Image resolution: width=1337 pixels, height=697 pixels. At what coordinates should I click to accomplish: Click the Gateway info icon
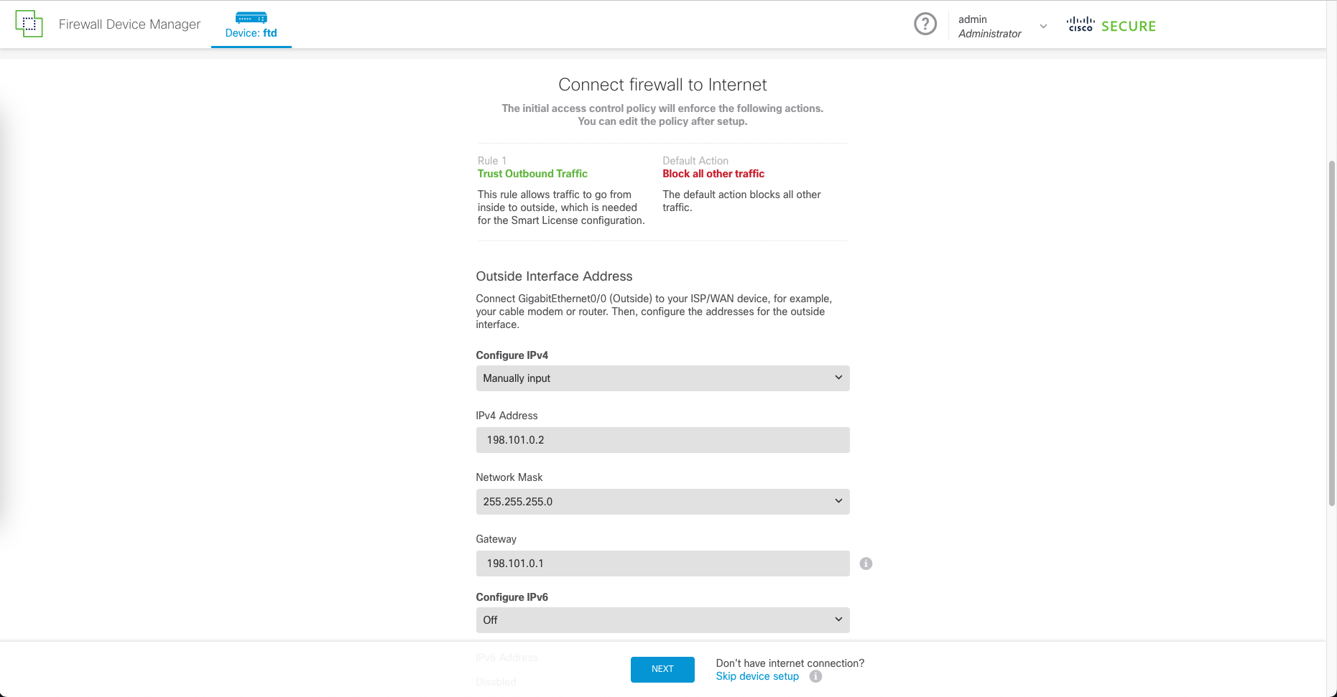[x=866, y=563]
